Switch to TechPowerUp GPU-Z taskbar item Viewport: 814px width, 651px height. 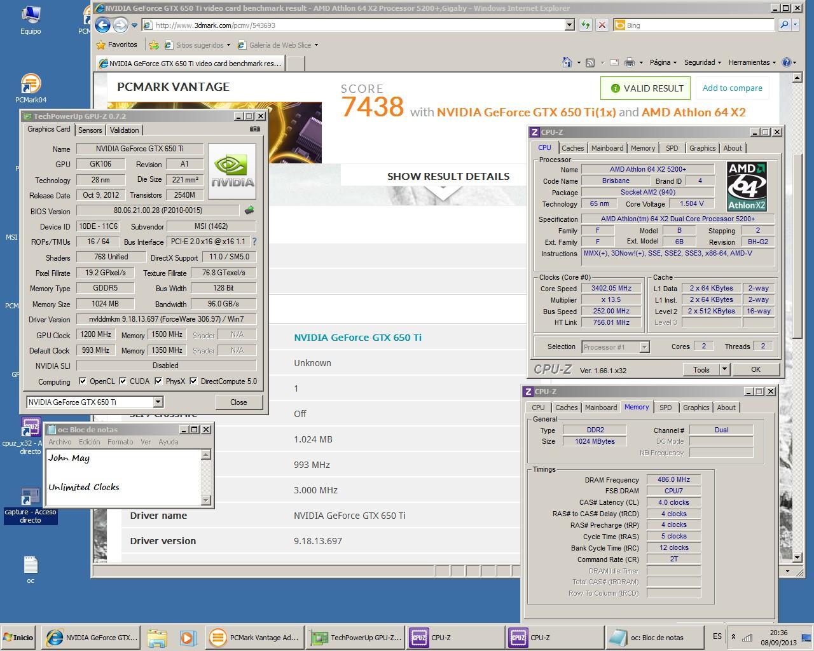[x=355, y=638]
